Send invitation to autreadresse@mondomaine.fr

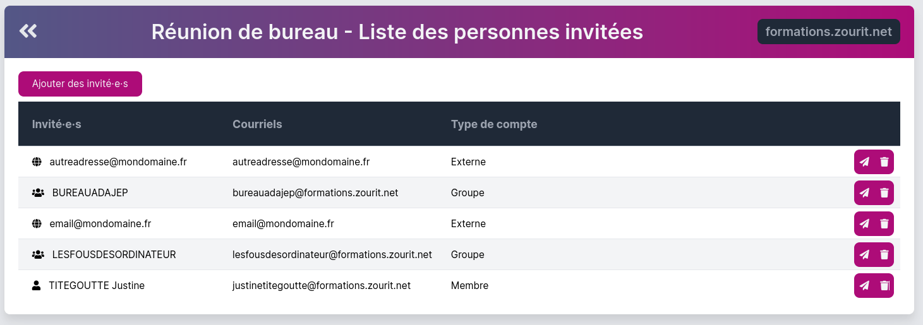point(864,162)
